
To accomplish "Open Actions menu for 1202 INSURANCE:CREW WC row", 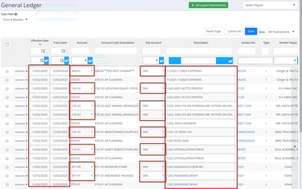I will pyautogui.click(x=21, y=167).
